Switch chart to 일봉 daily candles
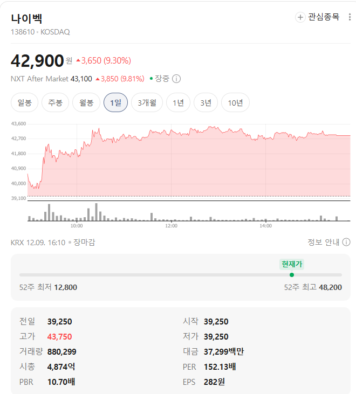The width and height of the screenshot is (356, 394). (x=24, y=102)
